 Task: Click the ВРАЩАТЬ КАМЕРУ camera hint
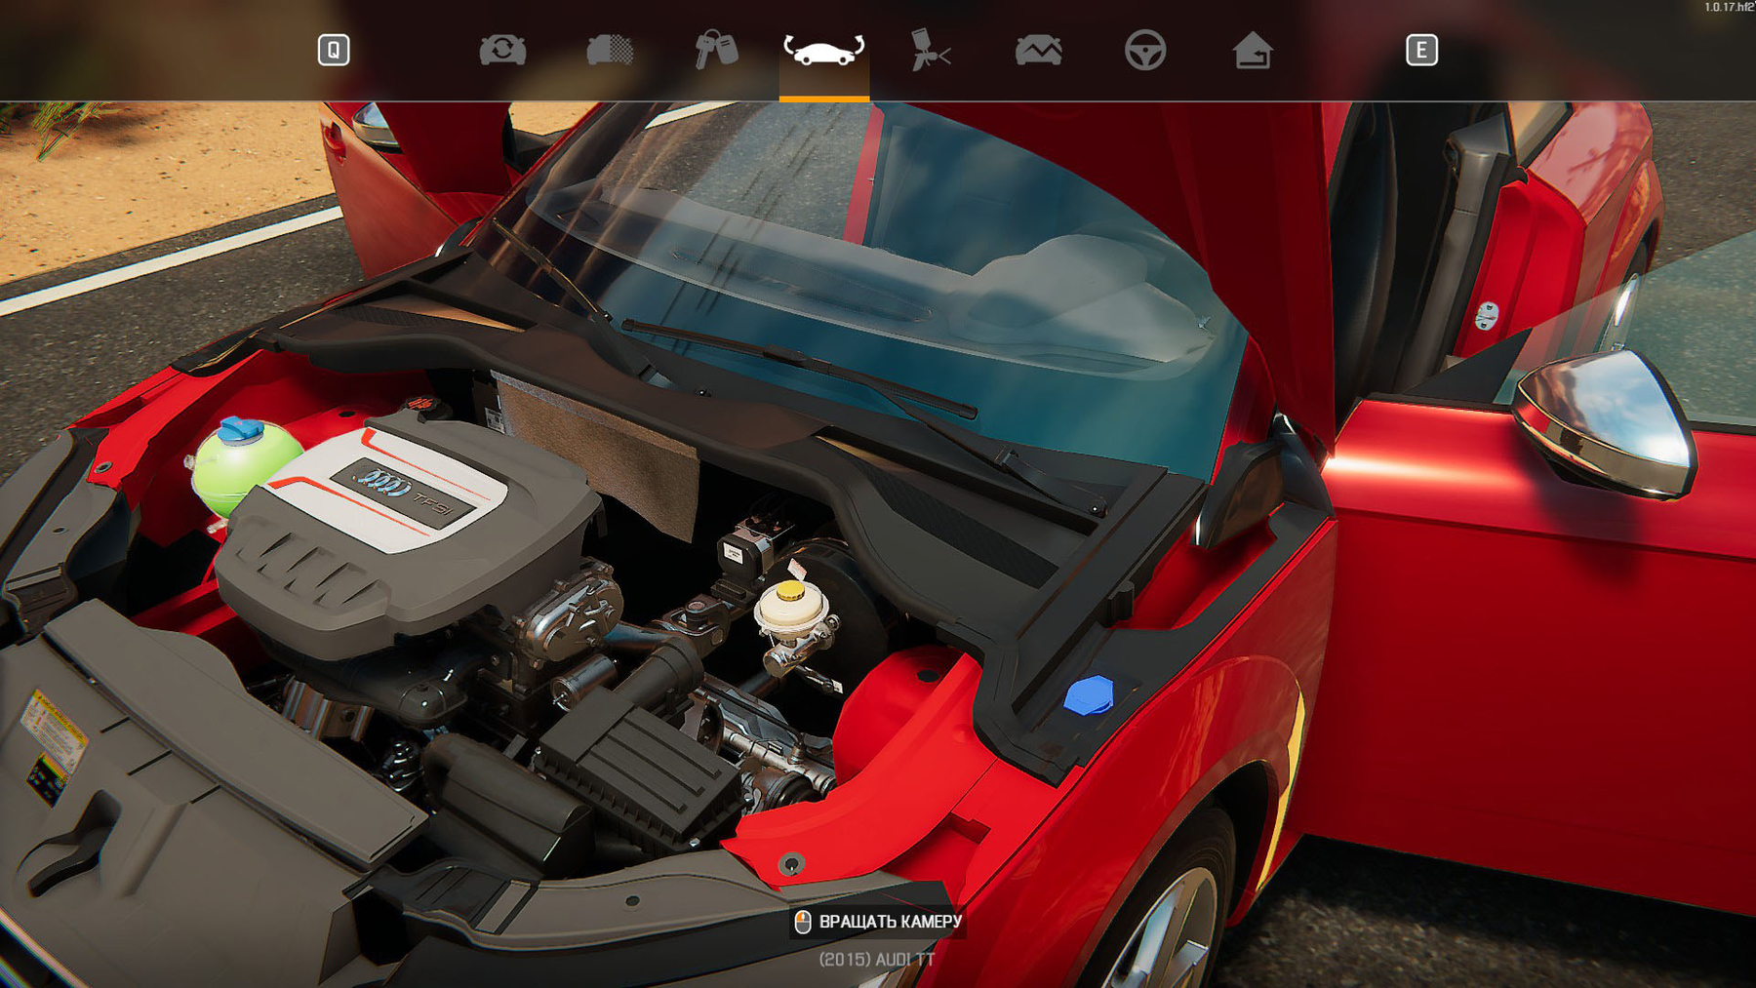coord(878,922)
